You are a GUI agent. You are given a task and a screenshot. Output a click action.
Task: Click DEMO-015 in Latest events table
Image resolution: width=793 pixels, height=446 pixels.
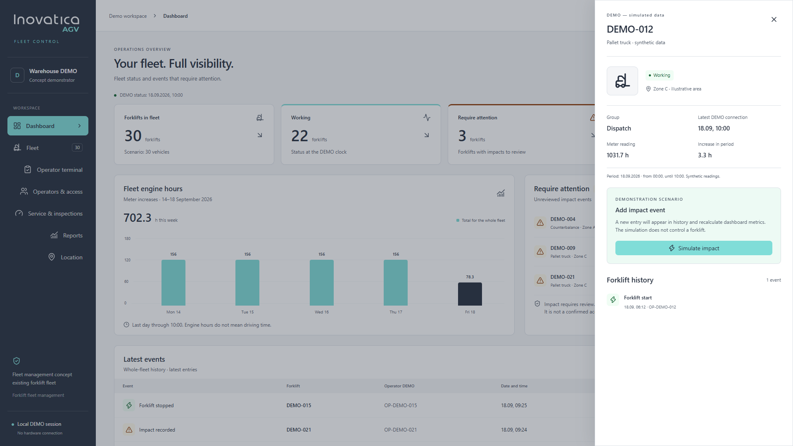tap(299, 406)
